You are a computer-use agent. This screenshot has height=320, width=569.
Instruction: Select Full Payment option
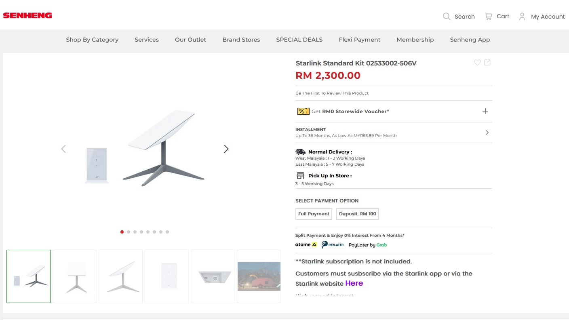(x=314, y=214)
